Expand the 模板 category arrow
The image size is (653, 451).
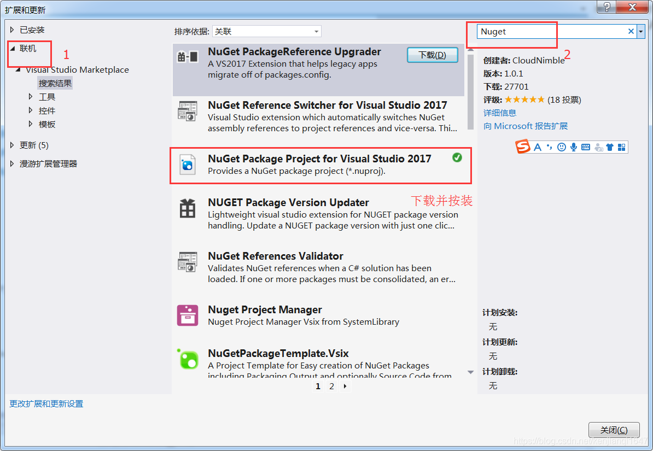point(31,124)
